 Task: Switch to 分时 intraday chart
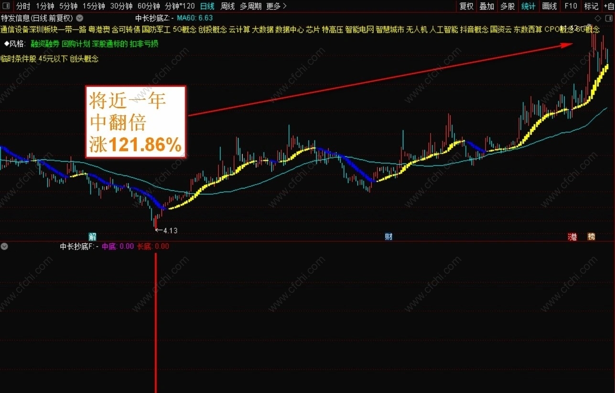[x=23, y=6]
